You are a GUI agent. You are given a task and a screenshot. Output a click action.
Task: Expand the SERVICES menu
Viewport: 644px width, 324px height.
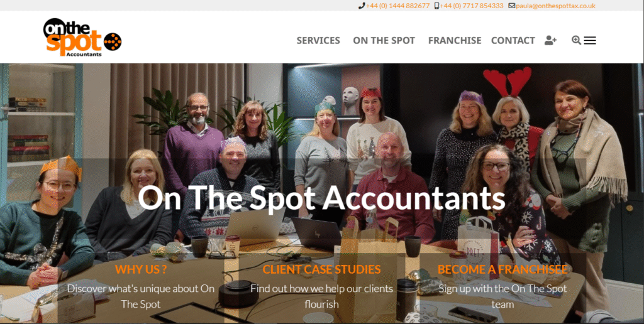pos(318,41)
